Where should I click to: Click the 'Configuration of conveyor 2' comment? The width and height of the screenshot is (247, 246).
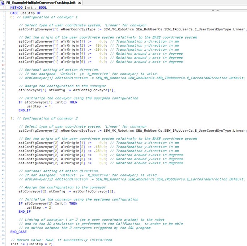click(x=48, y=118)
